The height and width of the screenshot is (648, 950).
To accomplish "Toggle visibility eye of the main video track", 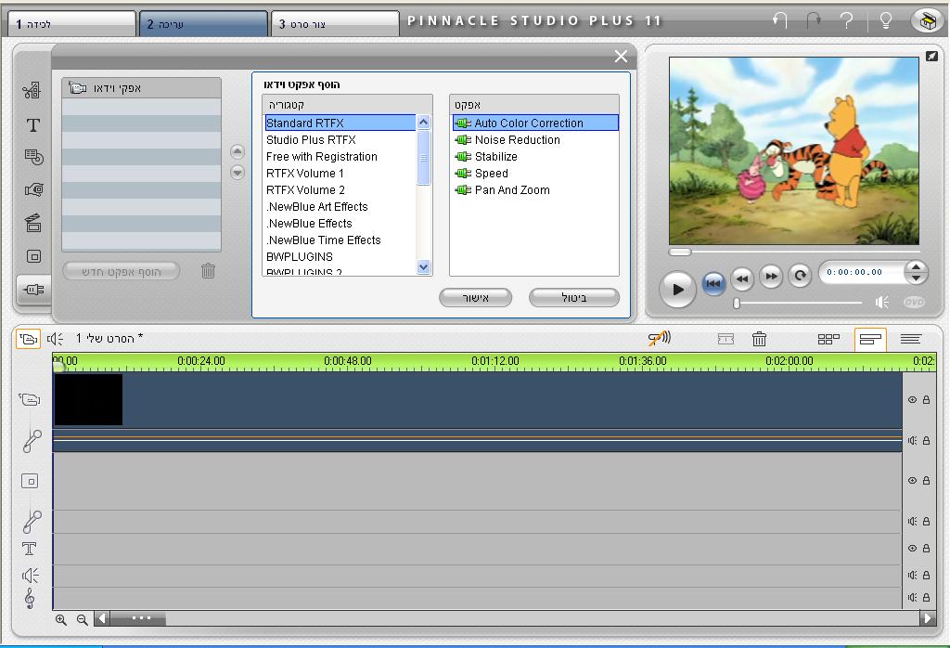I will pyautogui.click(x=913, y=399).
